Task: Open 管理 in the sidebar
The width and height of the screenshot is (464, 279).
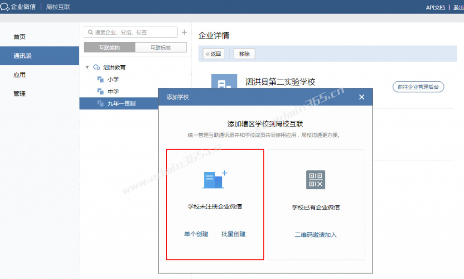Action: (39, 94)
